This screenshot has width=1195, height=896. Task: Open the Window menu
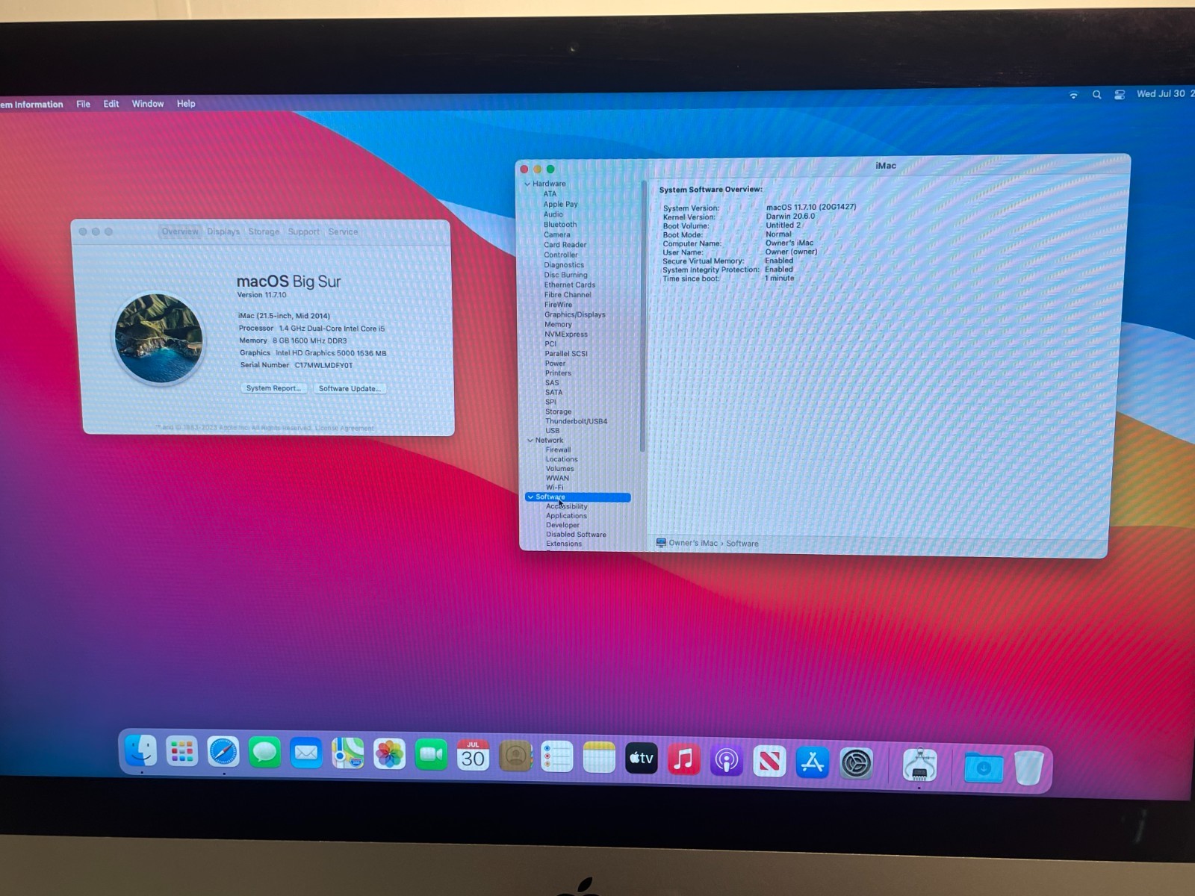click(148, 104)
